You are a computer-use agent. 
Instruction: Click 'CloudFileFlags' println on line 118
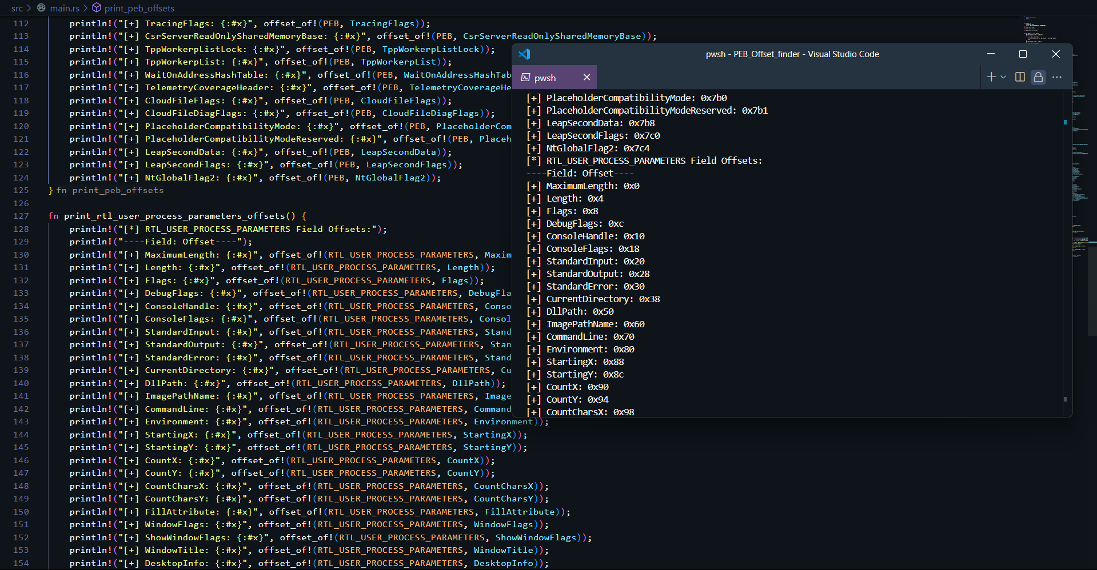coord(260,101)
